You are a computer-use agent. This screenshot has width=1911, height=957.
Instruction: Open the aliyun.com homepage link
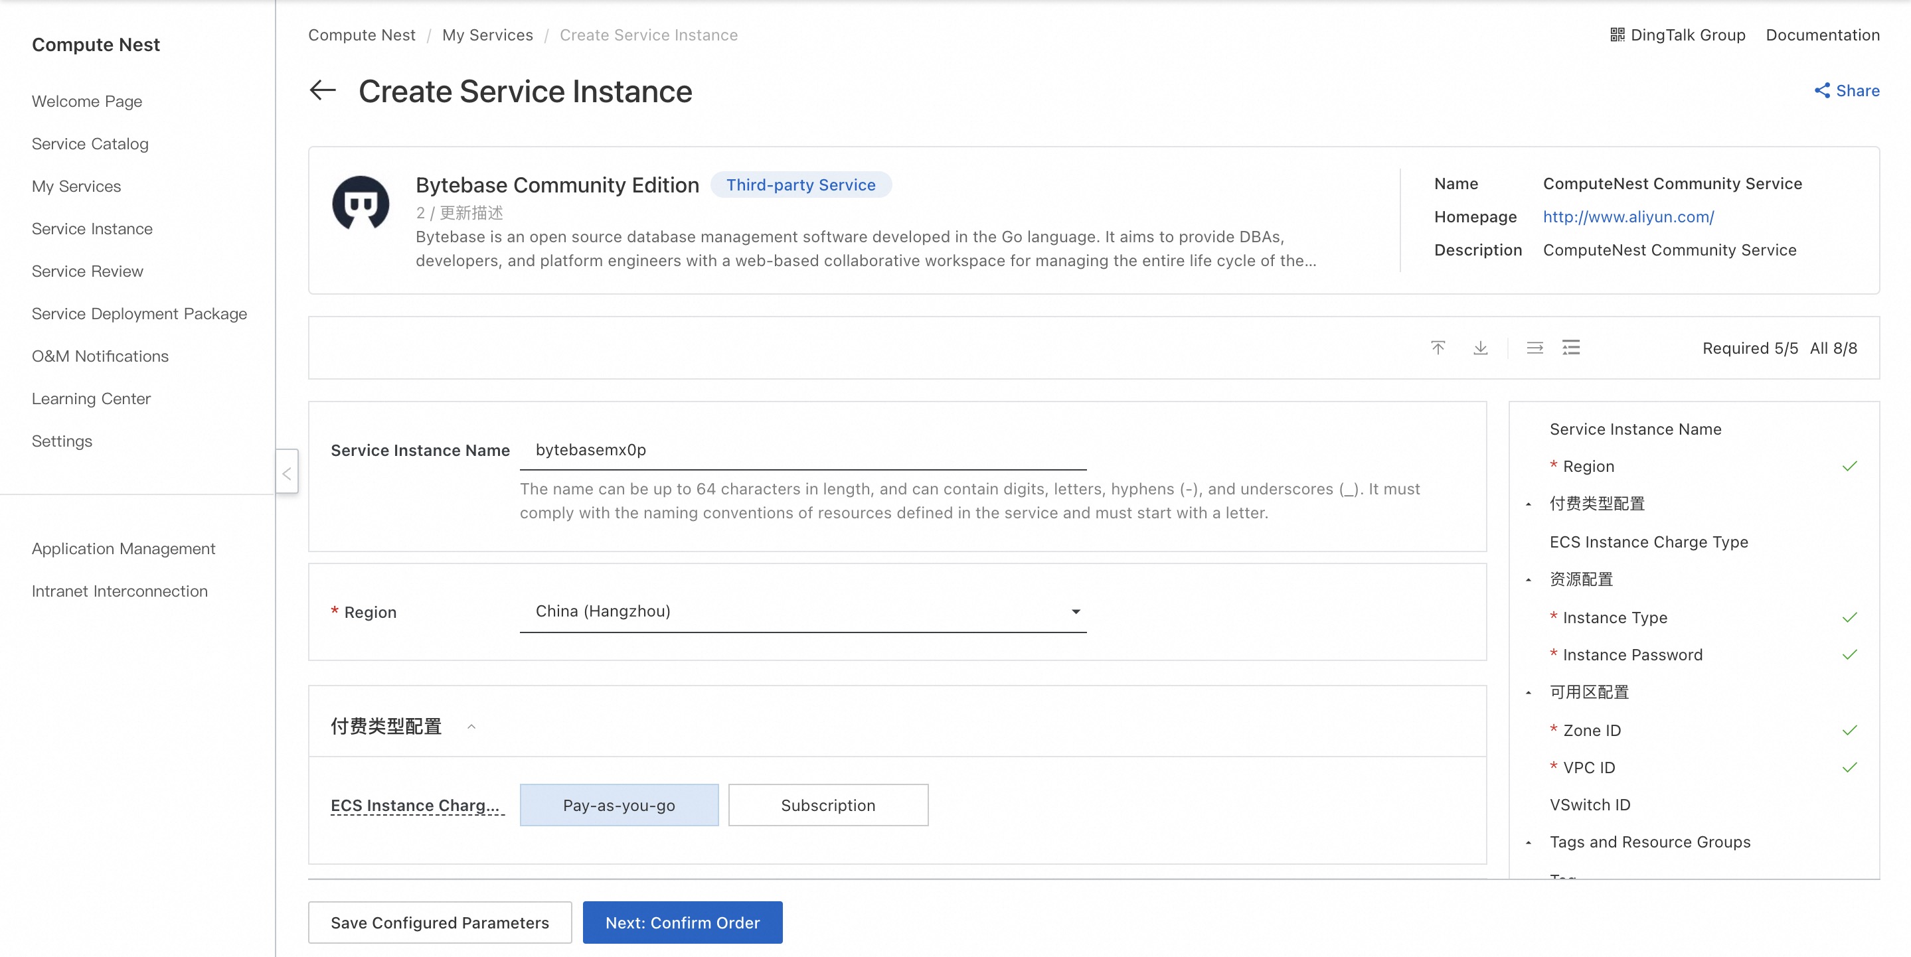click(x=1628, y=216)
